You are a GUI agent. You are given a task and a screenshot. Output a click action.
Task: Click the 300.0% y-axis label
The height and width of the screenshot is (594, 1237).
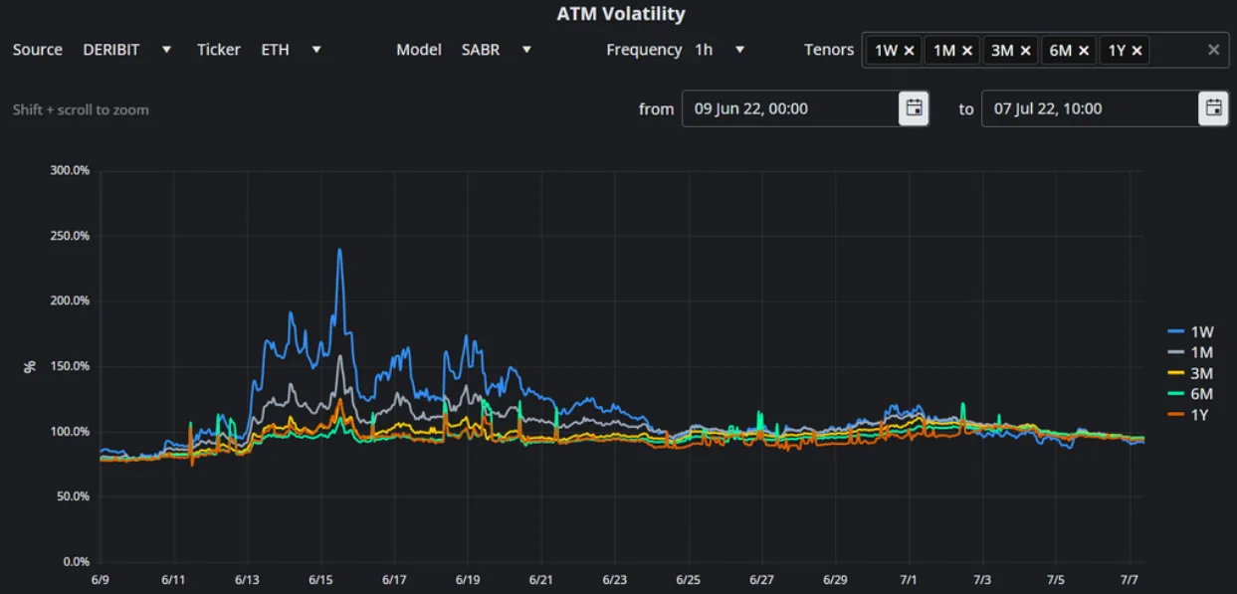(x=70, y=170)
